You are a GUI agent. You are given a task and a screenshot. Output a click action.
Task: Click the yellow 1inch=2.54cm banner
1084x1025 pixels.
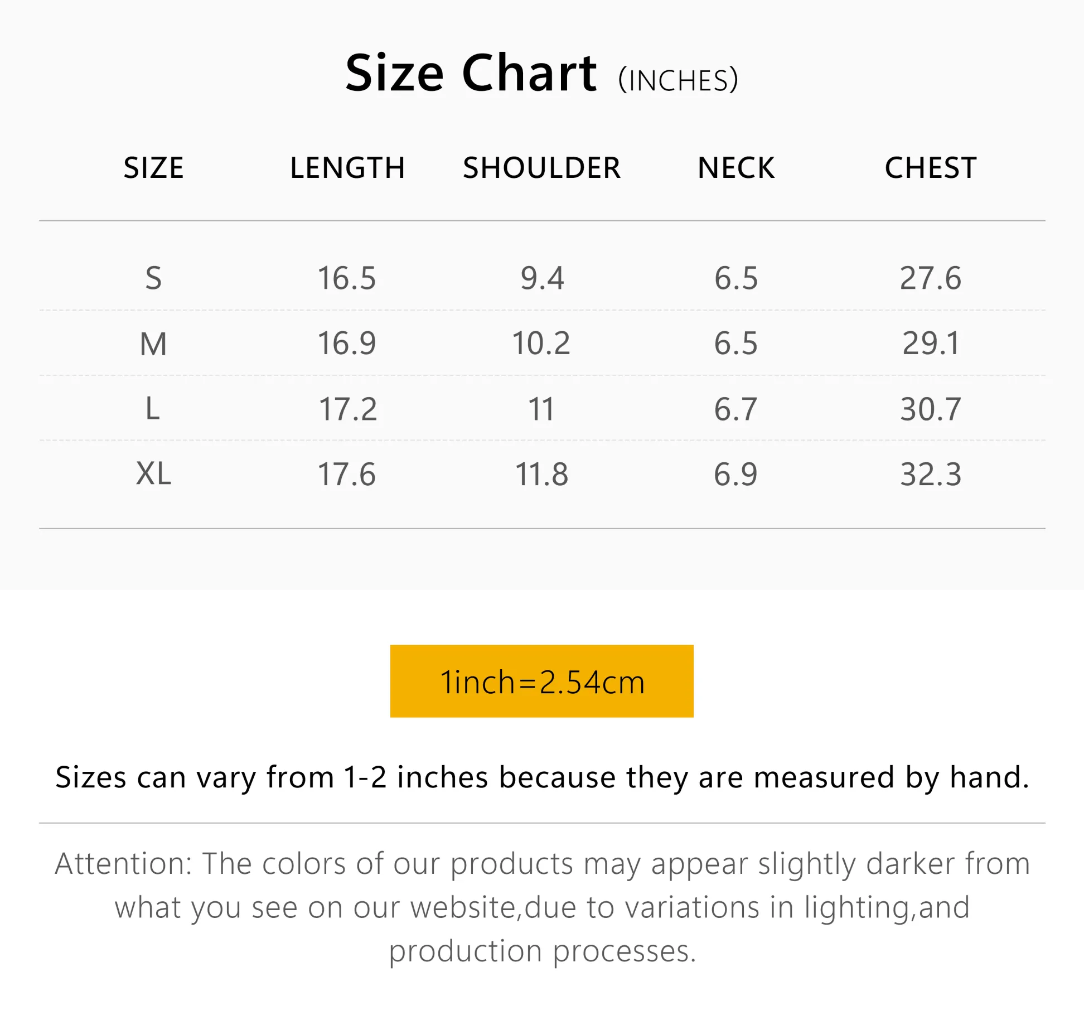(x=541, y=681)
